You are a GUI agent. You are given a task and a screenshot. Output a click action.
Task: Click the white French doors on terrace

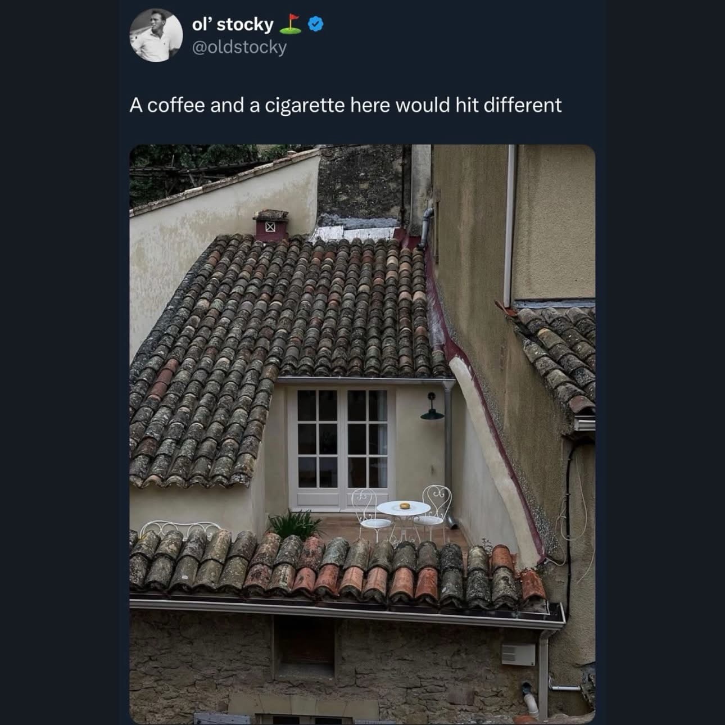341,448
